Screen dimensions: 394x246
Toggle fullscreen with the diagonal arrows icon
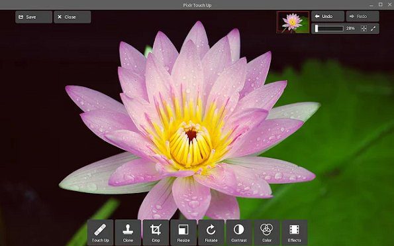point(373,29)
